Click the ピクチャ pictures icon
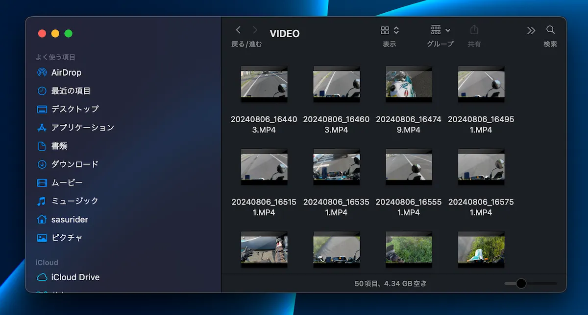The height and width of the screenshot is (315, 588). pyautogui.click(x=42, y=238)
